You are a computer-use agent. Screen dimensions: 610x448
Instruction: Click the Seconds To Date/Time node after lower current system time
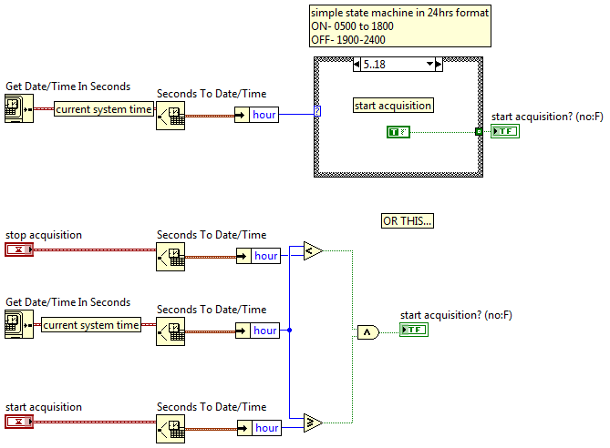171,331
